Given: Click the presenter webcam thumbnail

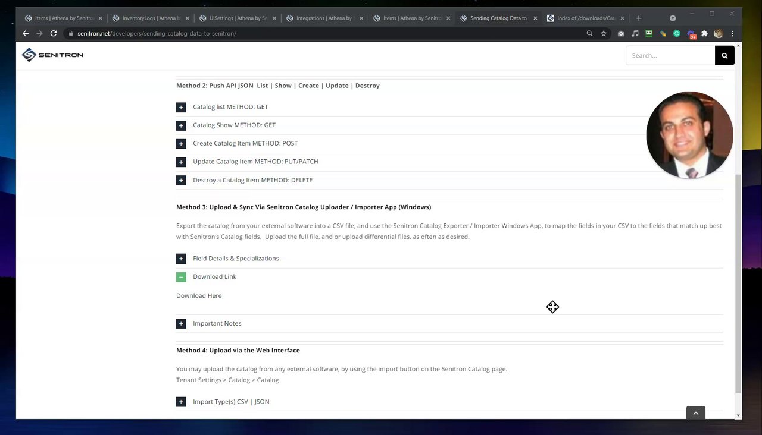Looking at the screenshot, I should (x=689, y=135).
